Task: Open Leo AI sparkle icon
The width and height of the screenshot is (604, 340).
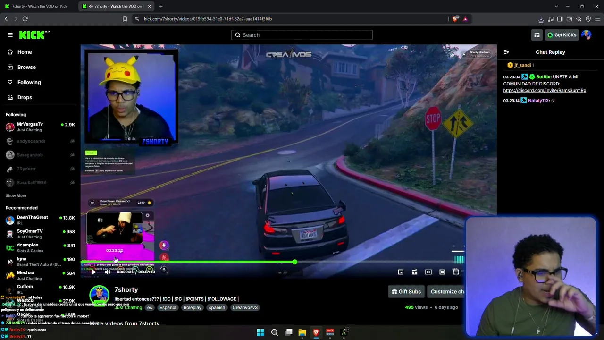Action: [579, 19]
